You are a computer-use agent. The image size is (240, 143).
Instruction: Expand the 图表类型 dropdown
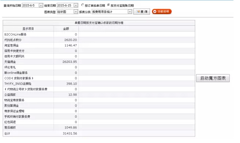[76, 12]
